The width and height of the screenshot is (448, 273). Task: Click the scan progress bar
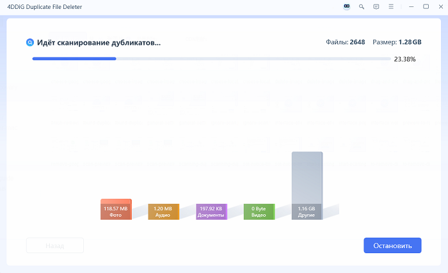[211, 59]
